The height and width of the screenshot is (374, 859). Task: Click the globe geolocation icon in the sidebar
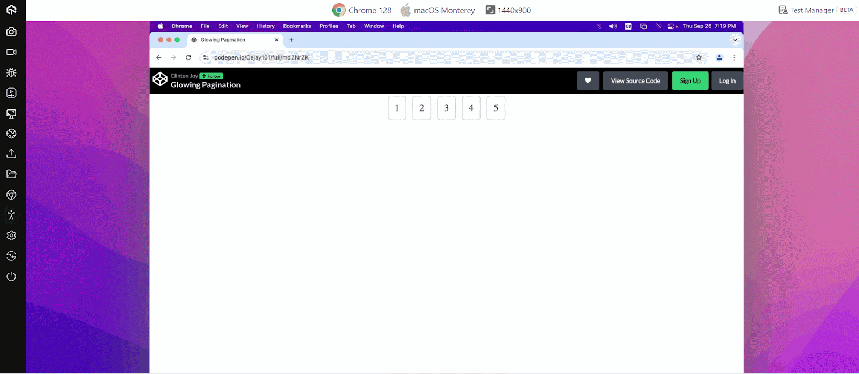coord(11,134)
